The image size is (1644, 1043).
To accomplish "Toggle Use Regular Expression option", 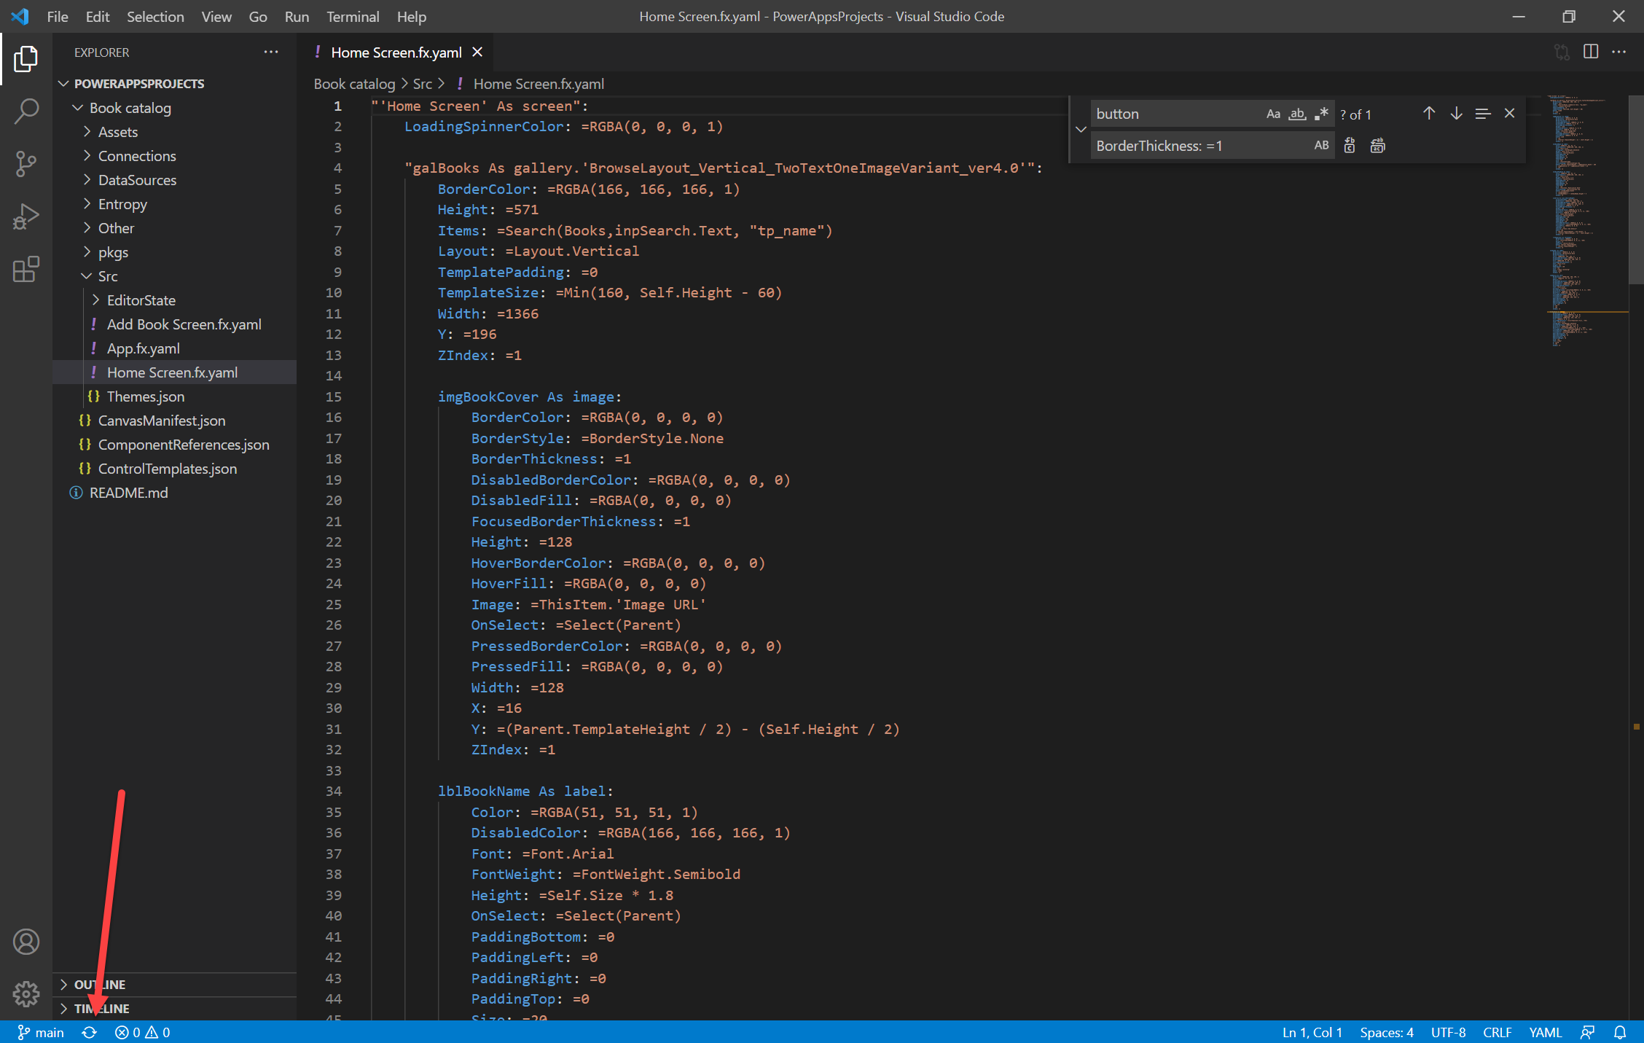I will [x=1321, y=114].
